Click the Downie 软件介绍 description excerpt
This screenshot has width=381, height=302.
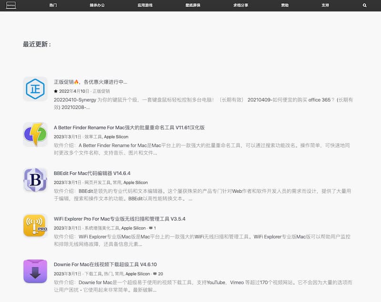pos(203,286)
